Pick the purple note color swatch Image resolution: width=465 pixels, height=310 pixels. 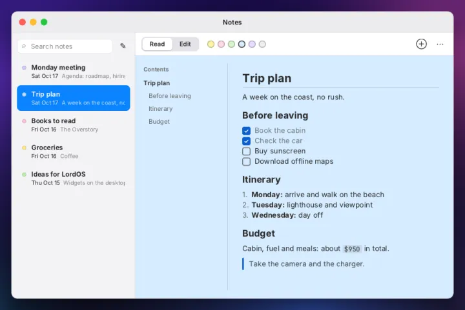click(x=252, y=44)
